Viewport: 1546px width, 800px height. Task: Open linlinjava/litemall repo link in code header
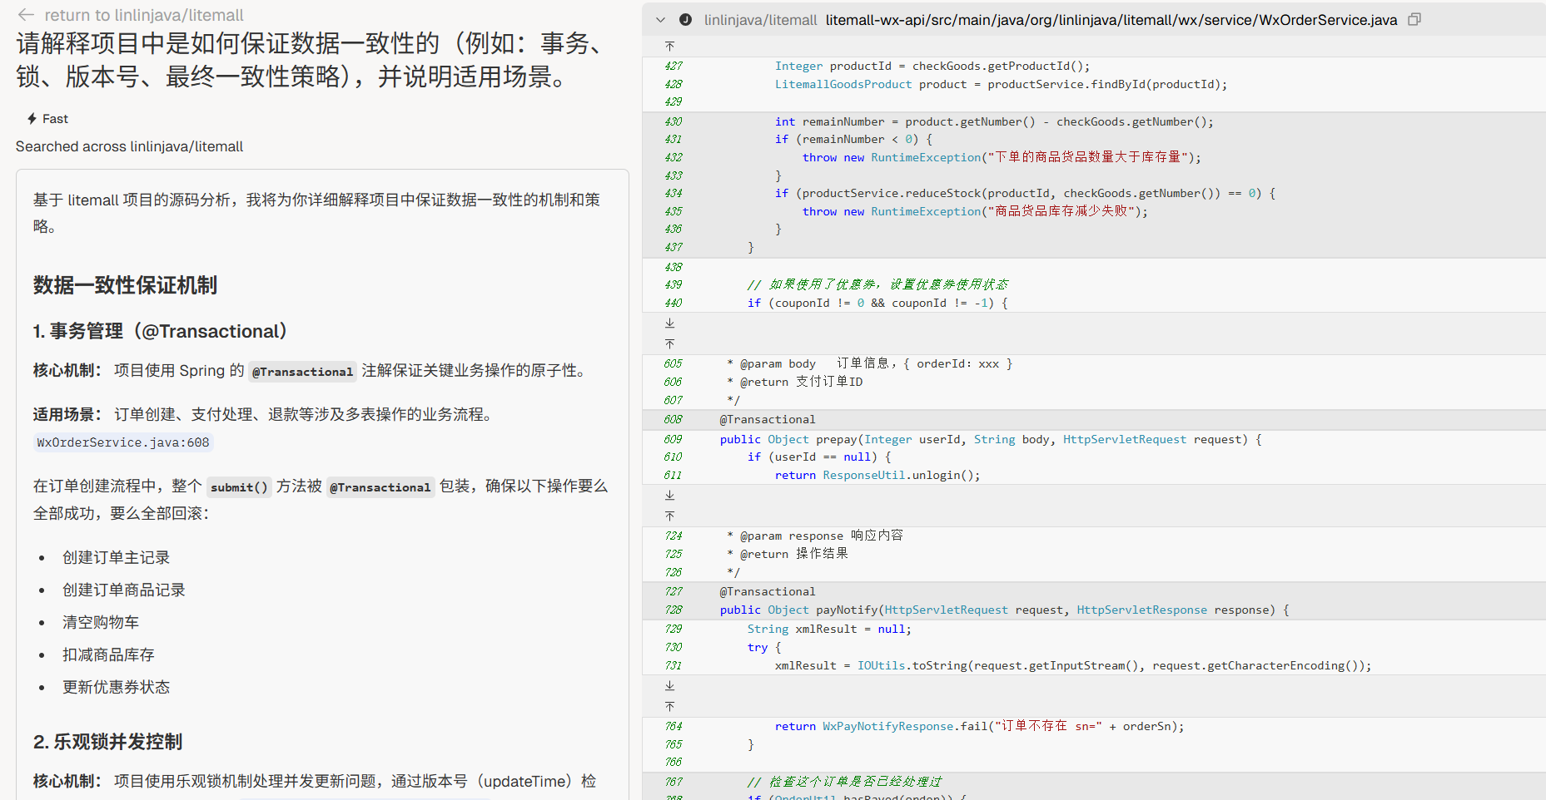[x=760, y=20]
